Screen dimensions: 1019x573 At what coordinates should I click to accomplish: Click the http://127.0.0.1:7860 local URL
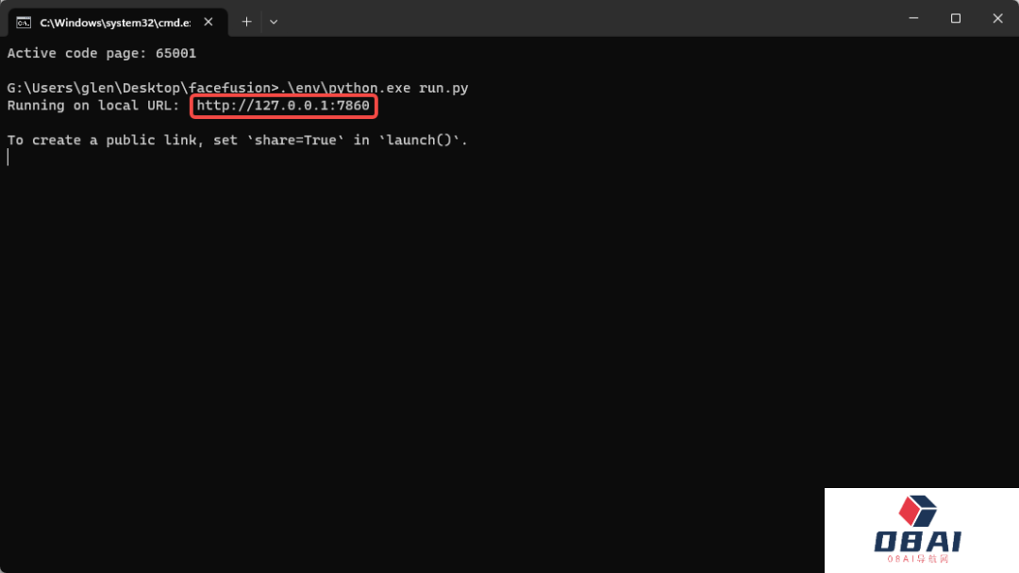click(283, 106)
